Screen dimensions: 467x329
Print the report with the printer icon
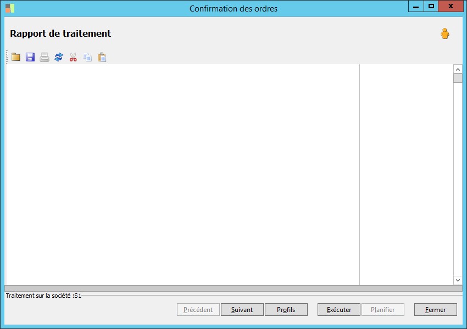pyautogui.click(x=45, y=57)
